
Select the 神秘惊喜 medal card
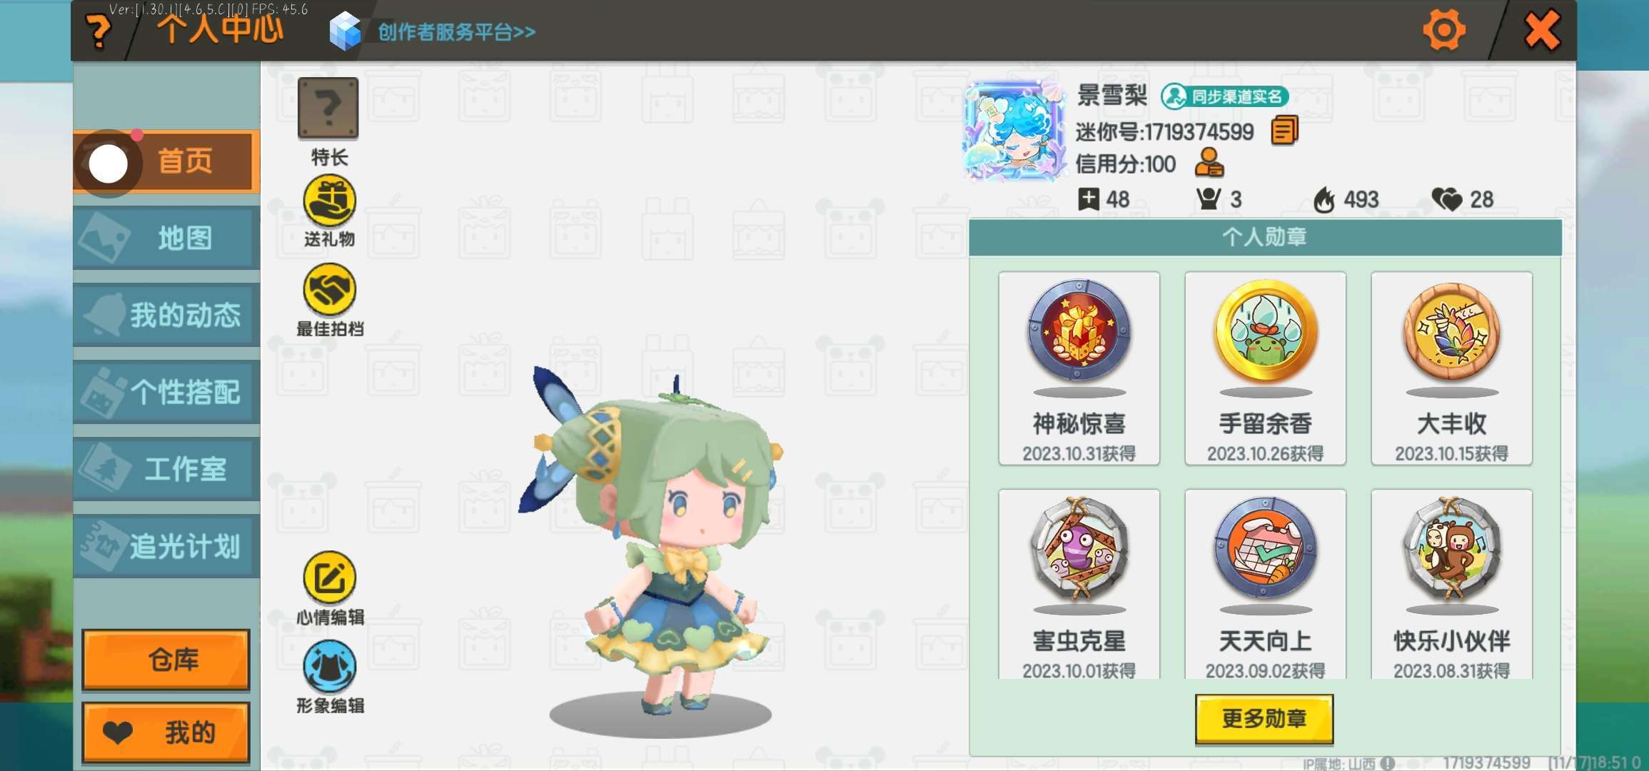click(x=1079, y=368)
